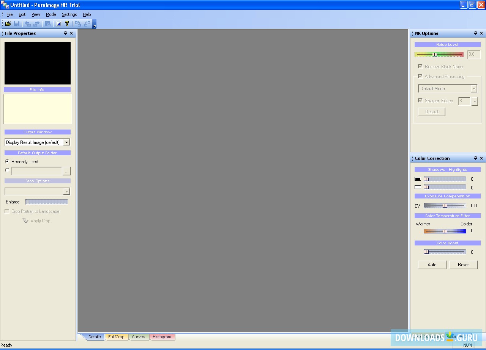Click the Reset color correction button
The width and height of the screenshot is (486, 350).
click(463, 265)
